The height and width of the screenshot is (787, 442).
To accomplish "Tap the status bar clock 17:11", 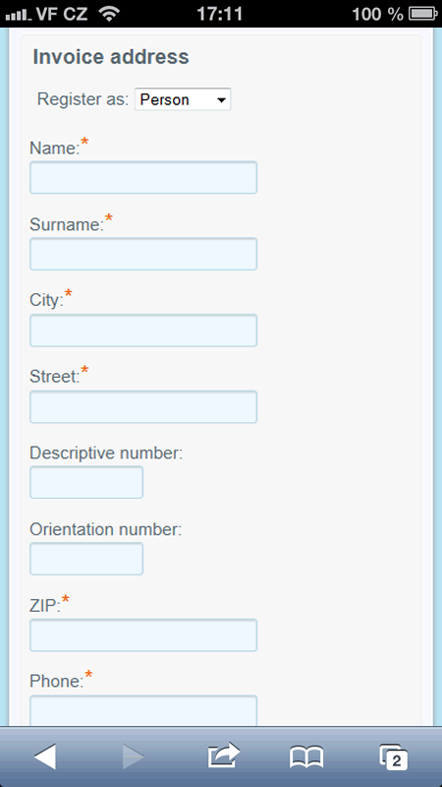I will click(x=219, y=14).
